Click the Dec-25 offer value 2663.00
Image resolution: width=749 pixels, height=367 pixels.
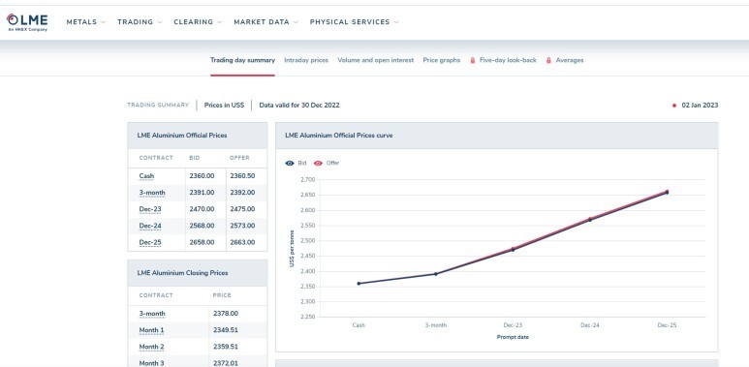coord(242,242)
